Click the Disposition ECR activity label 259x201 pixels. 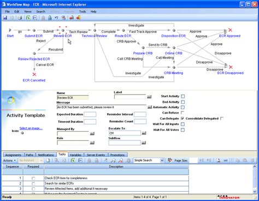coord(173,36)
